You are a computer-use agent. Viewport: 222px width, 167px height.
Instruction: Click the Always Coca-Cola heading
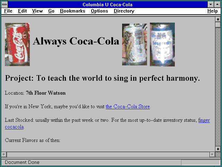coord(76,41)
